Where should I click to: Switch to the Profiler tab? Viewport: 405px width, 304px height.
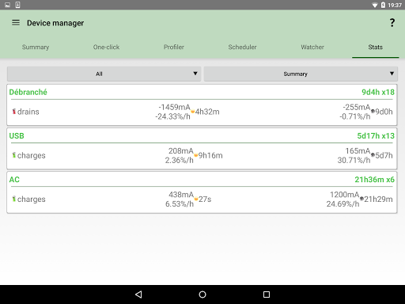pos(174,47)
